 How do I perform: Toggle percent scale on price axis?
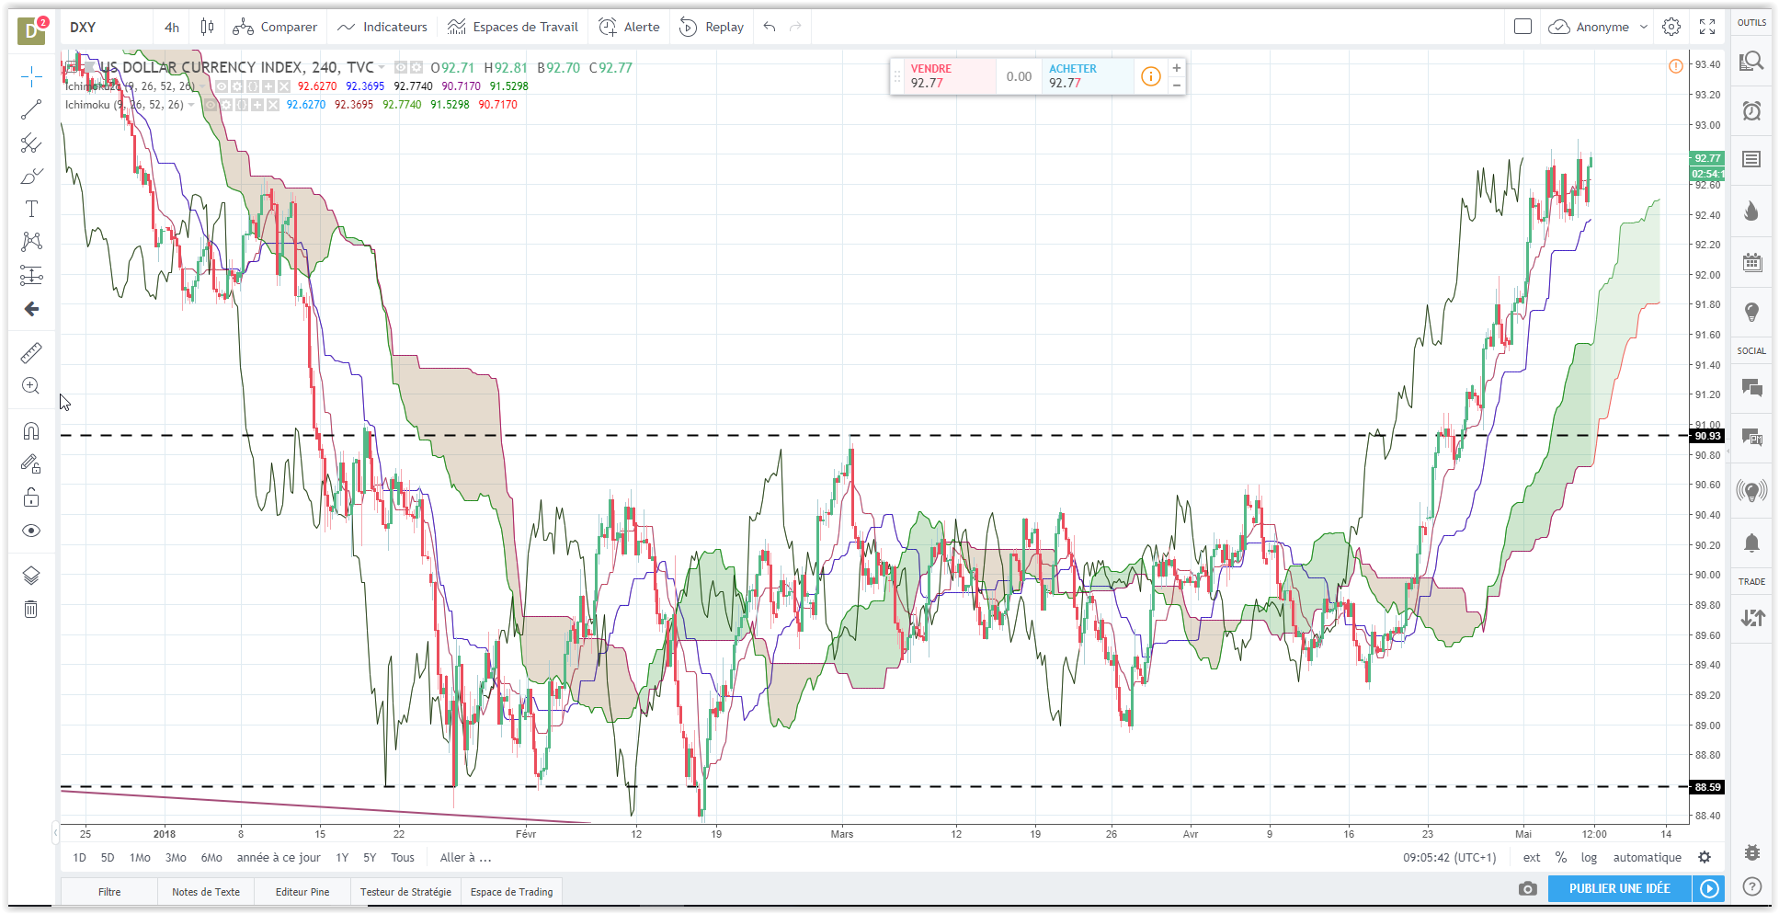[1560, 857]
